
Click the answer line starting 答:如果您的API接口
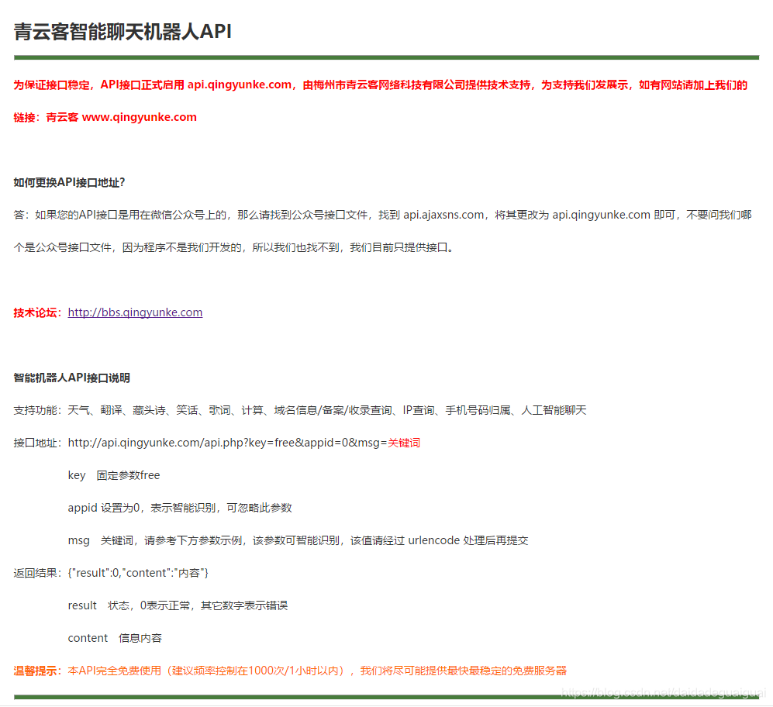coord(382,215)
